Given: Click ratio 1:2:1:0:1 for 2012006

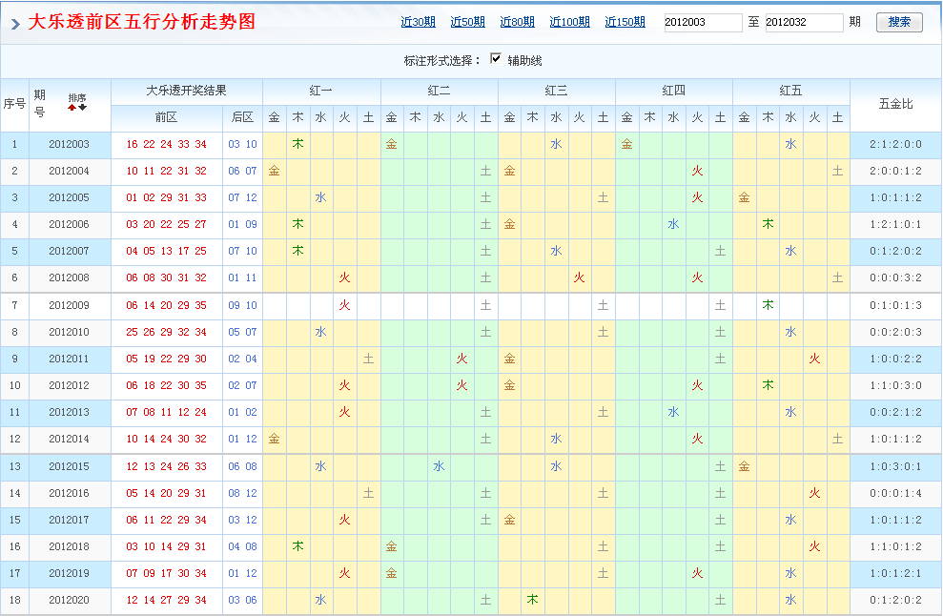Looking at the screenshot, I should pos(895,224).
